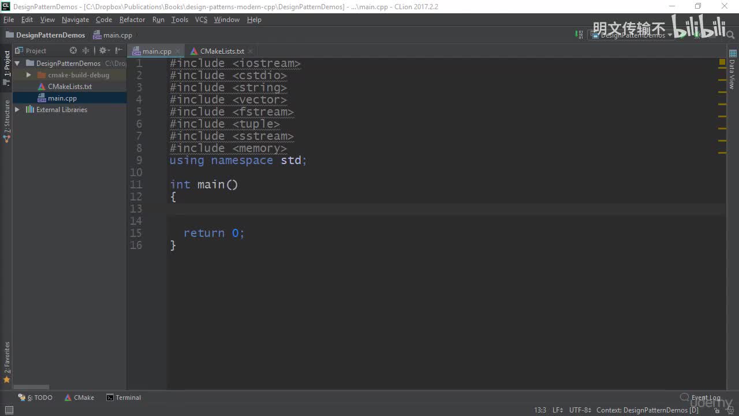This screenshot has height=416, width=739.
Task: Click DesignPatternDemos in the navigation breadcrumb
Action: pyautogui.click(x=46, y=35)
